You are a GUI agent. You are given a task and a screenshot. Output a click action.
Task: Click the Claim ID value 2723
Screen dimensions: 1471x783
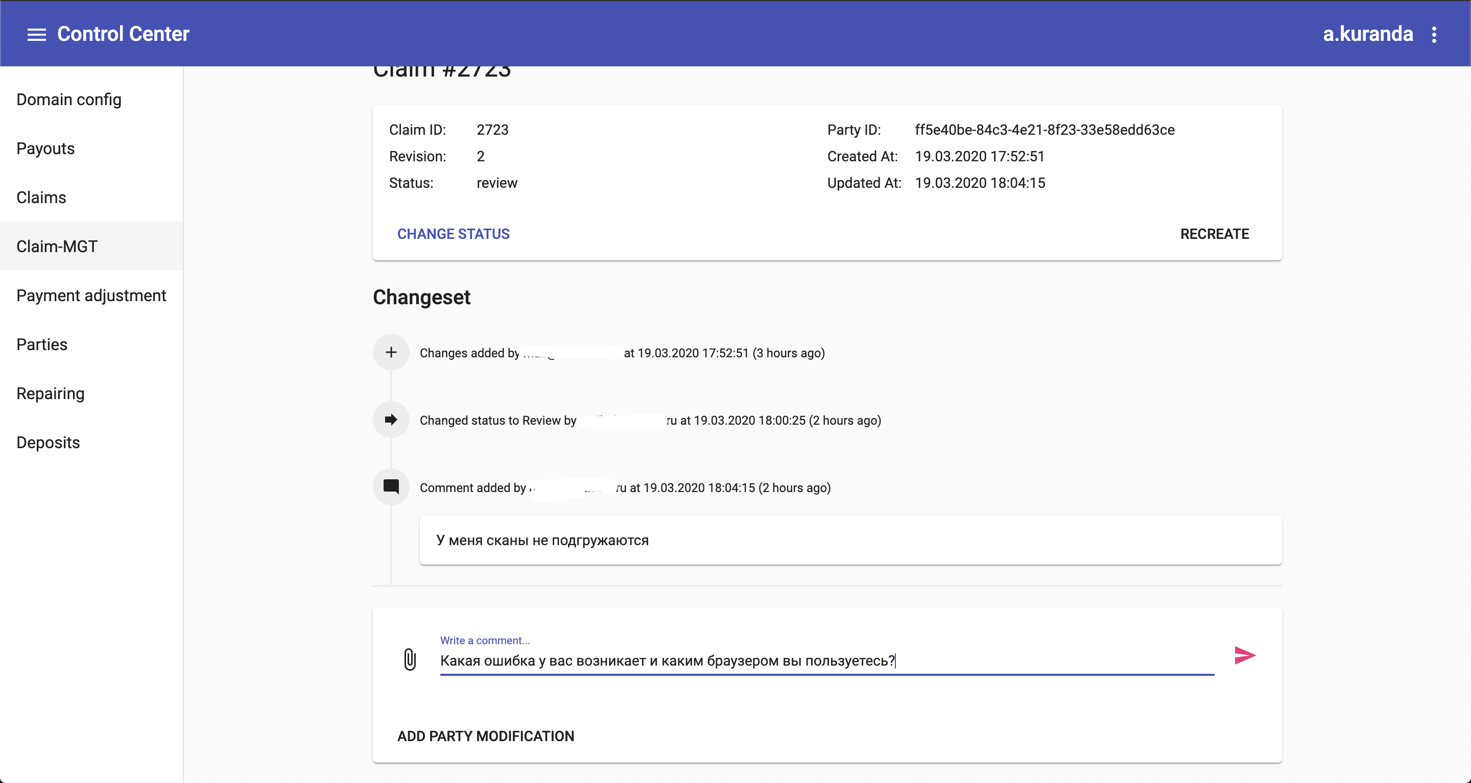(492, 130)
